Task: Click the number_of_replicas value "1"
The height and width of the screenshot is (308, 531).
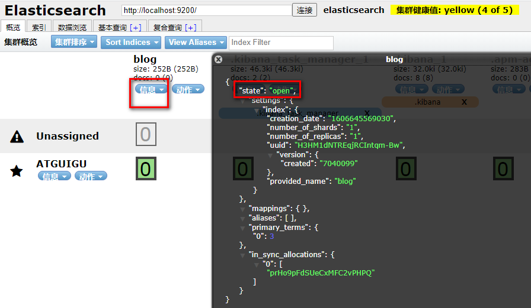Action: pos(356,137)
